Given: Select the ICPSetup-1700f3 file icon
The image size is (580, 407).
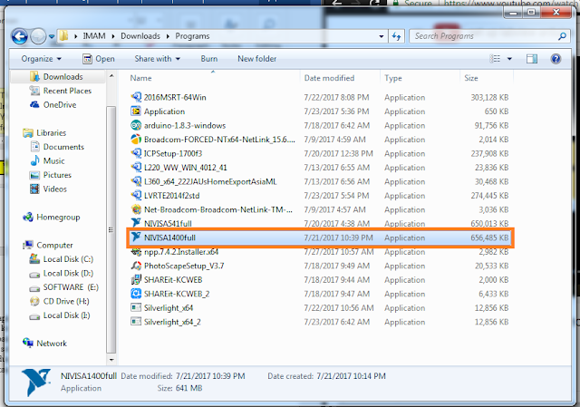Looking at the screenshot, I should 136,153.
